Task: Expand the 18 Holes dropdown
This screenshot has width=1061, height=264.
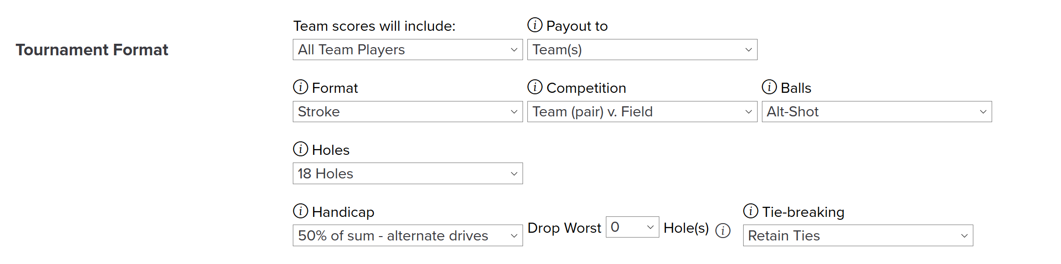Action: tap(408, 174)
